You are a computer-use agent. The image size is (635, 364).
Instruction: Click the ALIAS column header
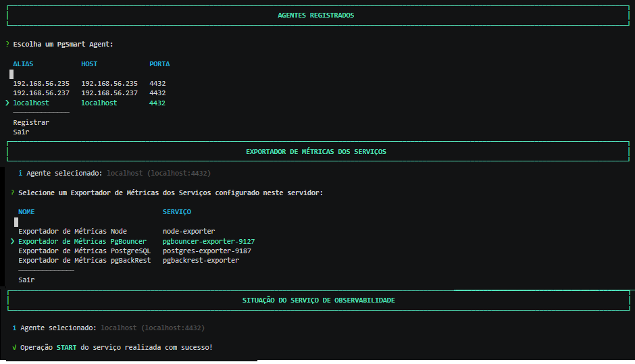coord(23,64)
